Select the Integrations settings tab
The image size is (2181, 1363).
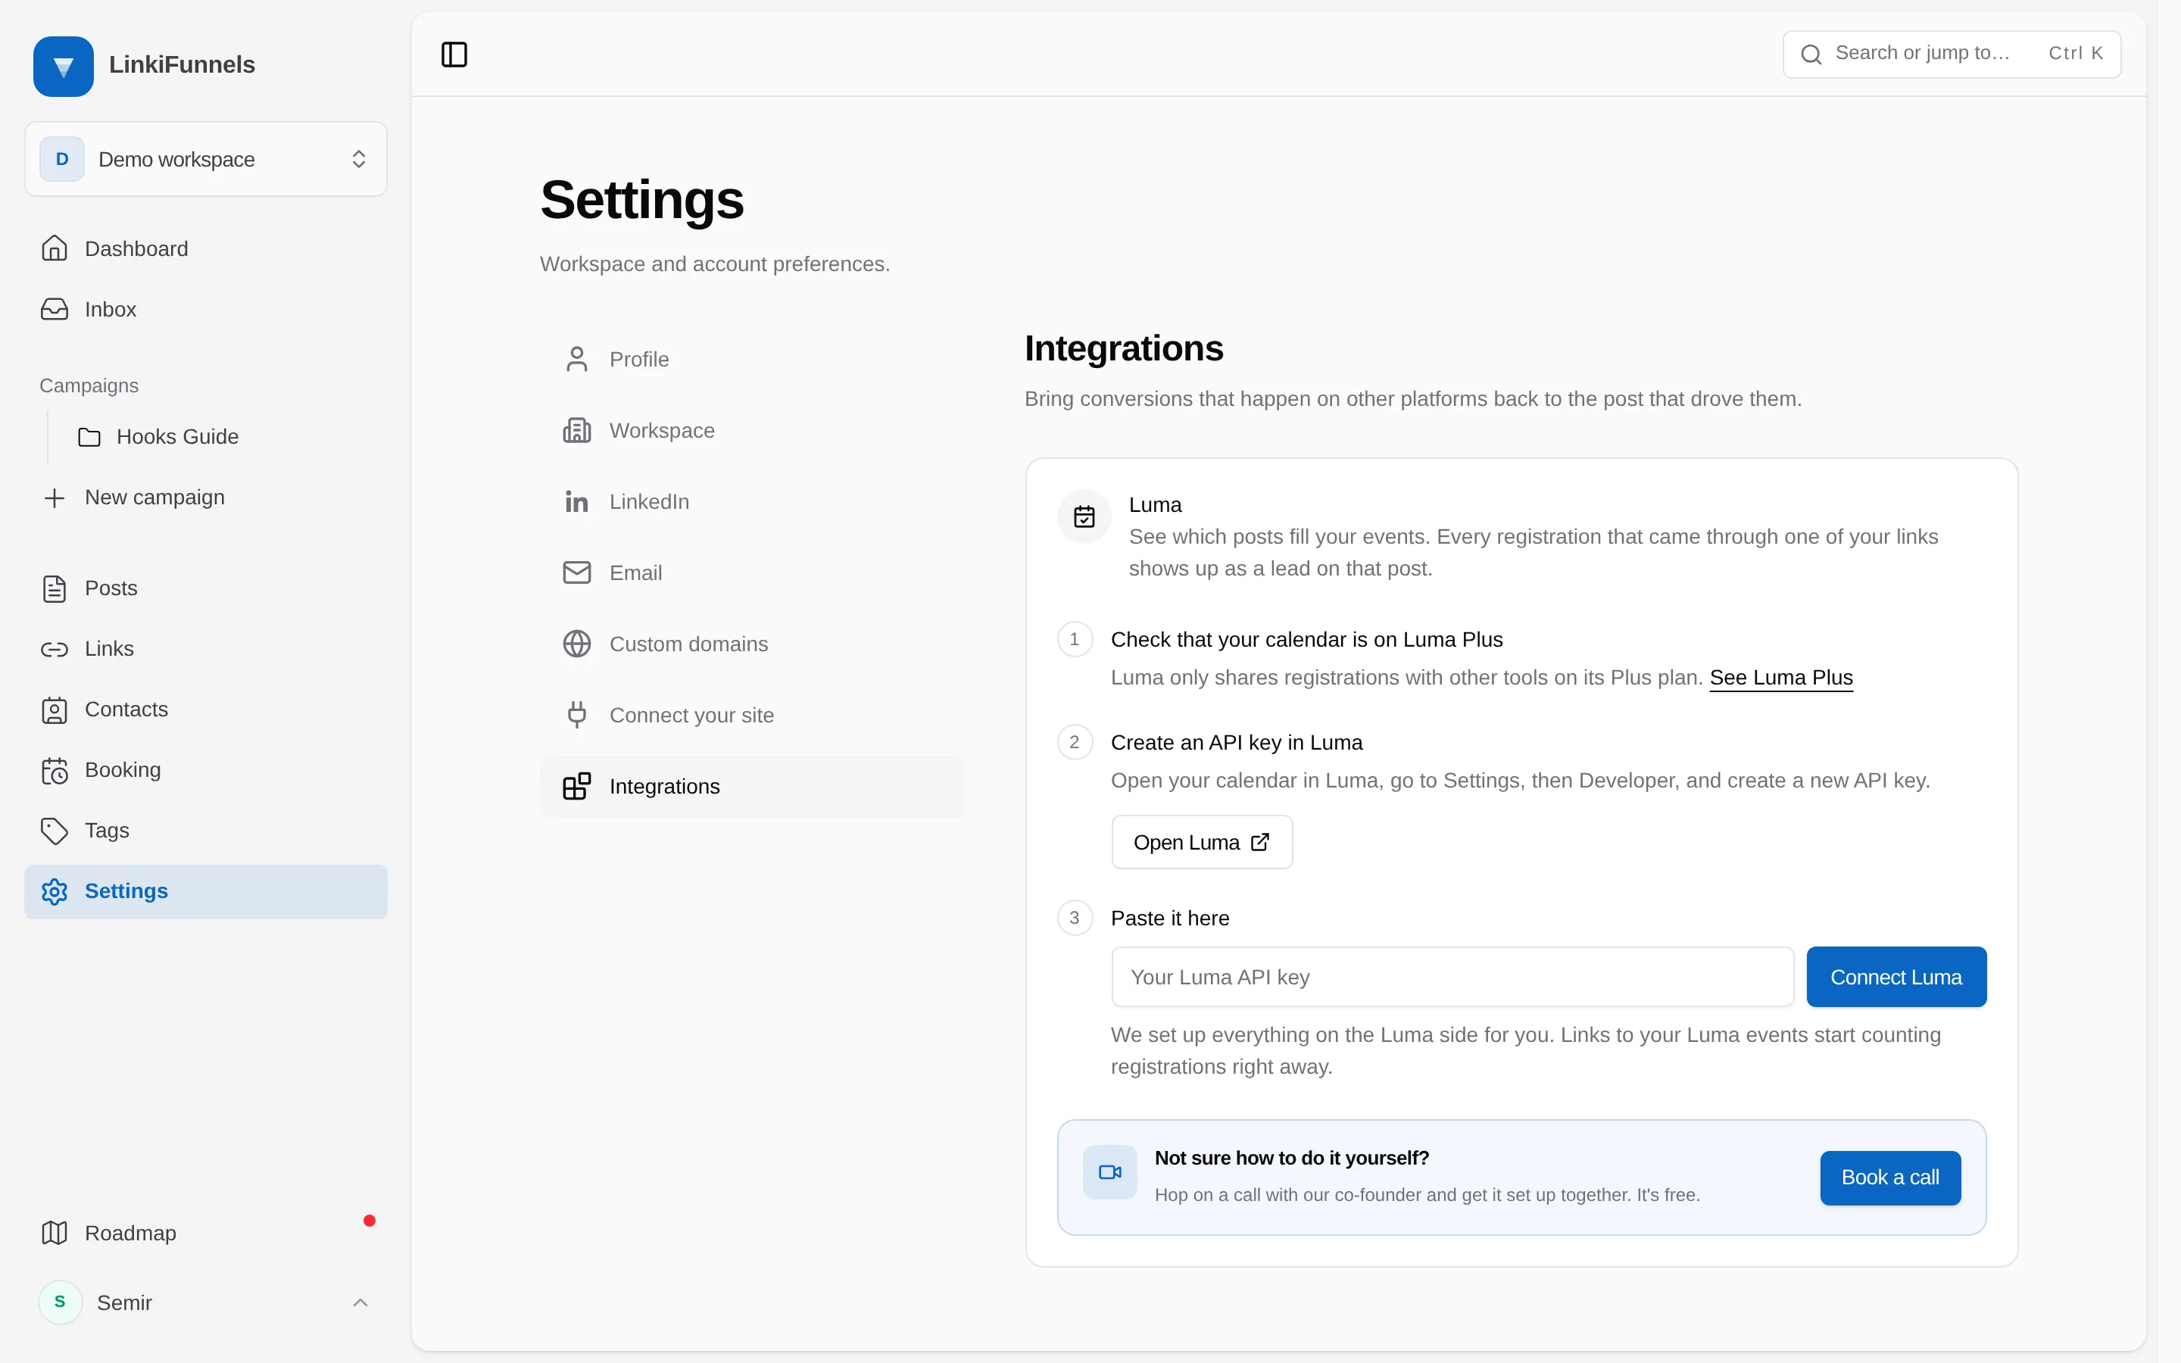coord(753,786)
